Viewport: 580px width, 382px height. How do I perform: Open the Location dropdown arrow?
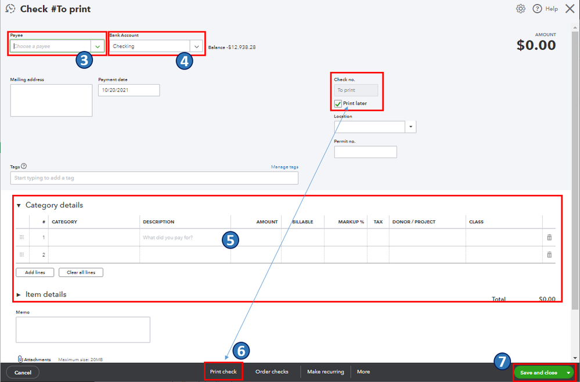tap(410, 127)
